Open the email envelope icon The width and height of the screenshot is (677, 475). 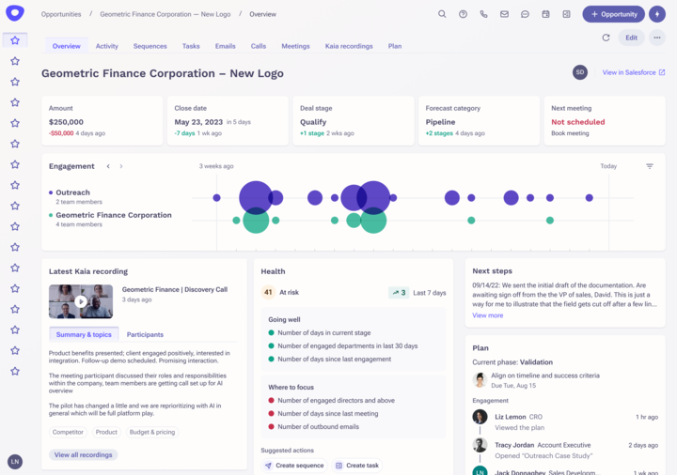(504, 14)
